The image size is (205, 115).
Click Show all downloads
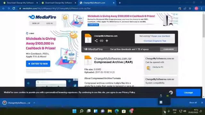tap(193, 103)
